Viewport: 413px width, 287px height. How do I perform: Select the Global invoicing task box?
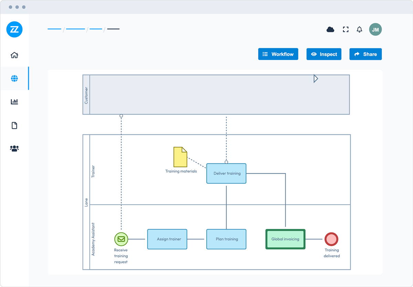[285, 239]
